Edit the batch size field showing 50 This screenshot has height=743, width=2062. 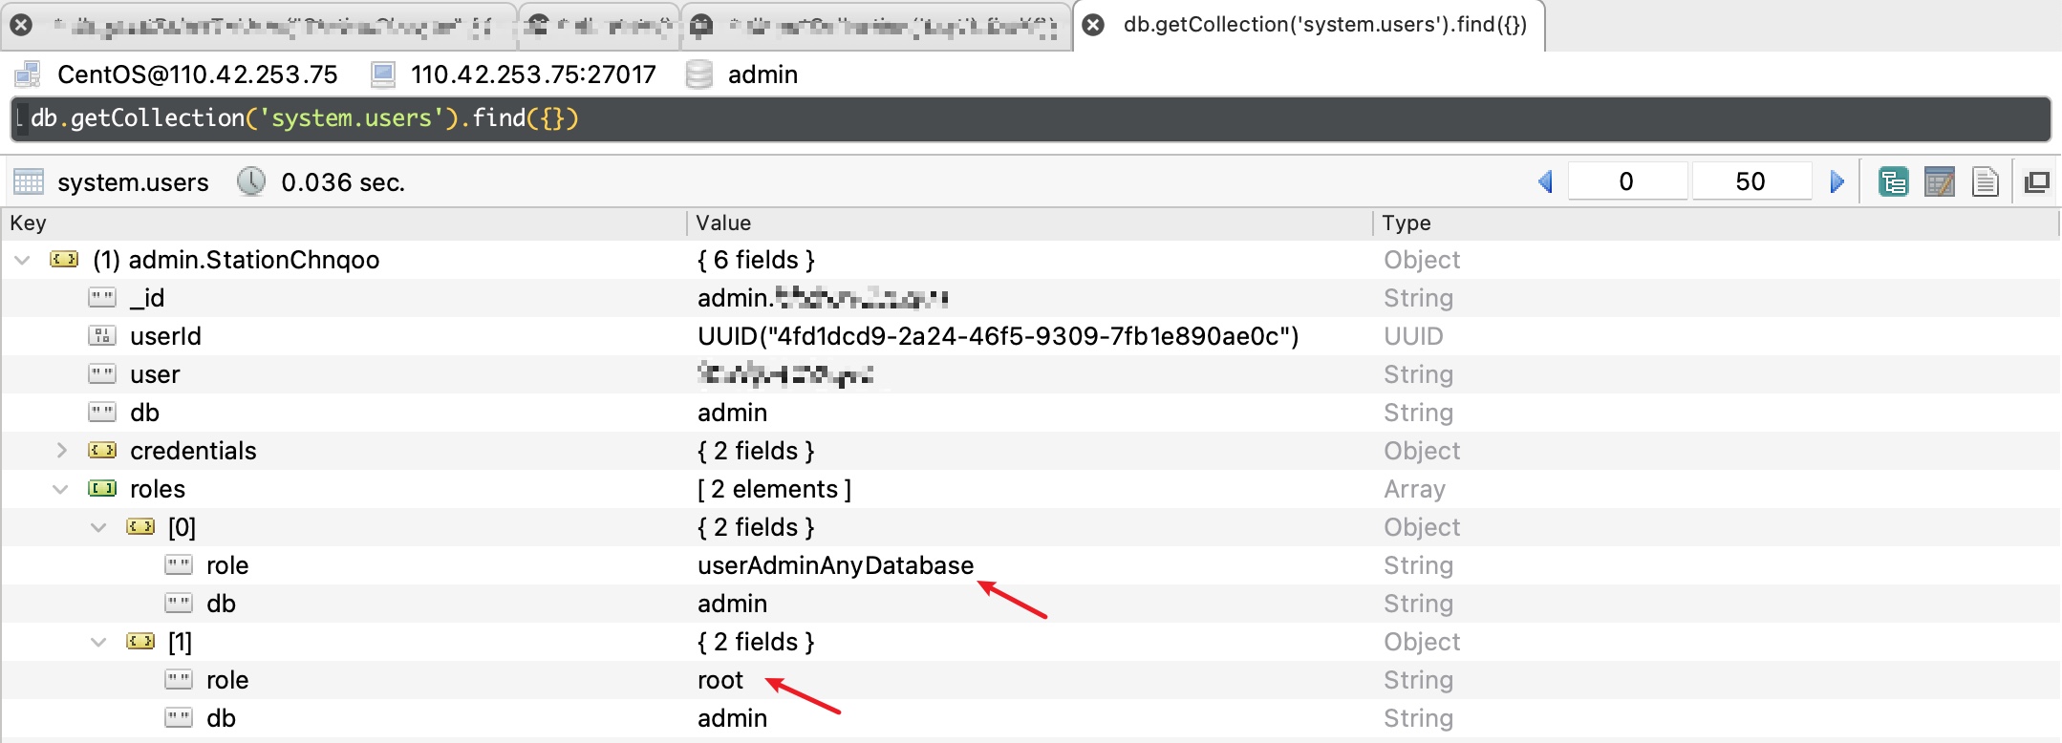point(1751,181)
